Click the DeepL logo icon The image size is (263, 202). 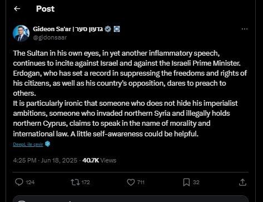point(48,144)
